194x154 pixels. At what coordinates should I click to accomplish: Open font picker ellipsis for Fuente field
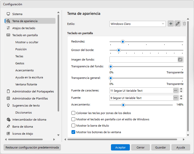[176, 98]
